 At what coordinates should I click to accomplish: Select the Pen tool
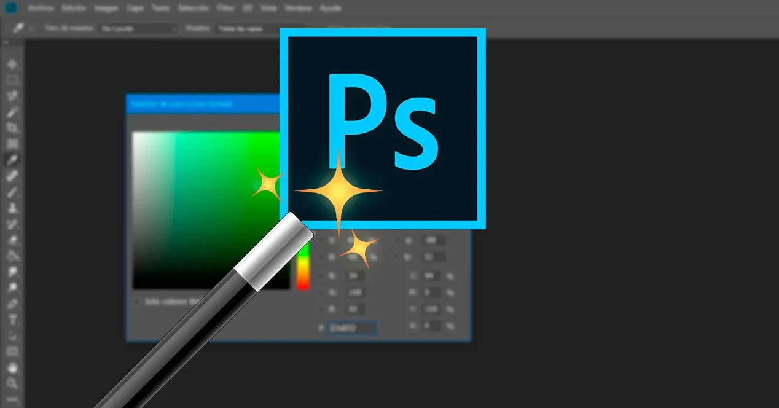tap(12, 304)
